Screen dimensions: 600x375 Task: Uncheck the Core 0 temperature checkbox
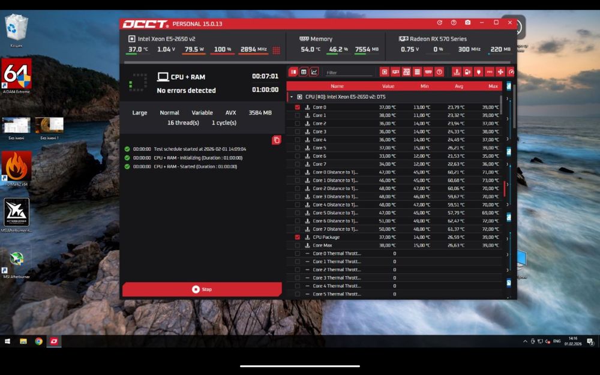[298, 107]
